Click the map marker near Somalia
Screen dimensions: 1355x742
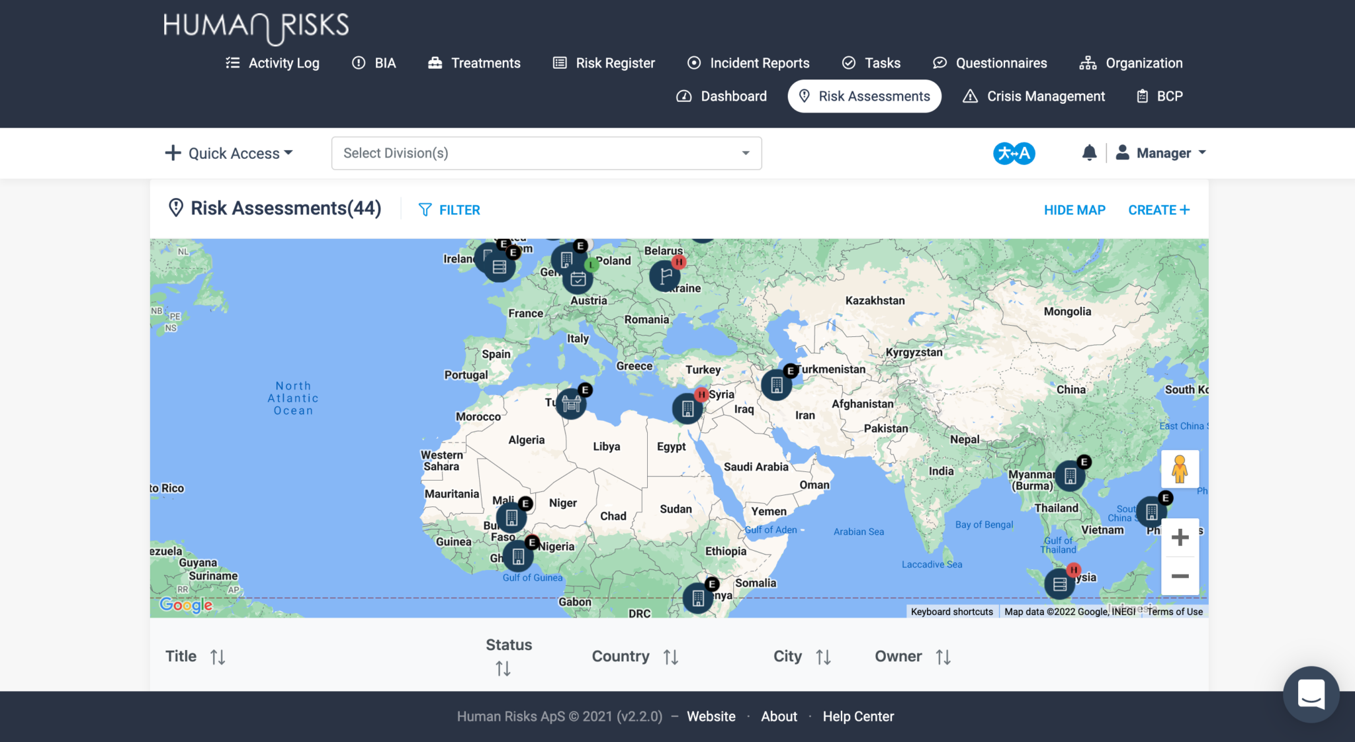[x=698, y=598]
